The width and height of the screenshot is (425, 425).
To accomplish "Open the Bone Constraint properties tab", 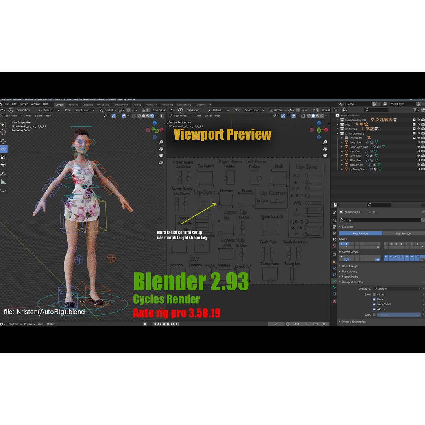I will click(334, 294).
